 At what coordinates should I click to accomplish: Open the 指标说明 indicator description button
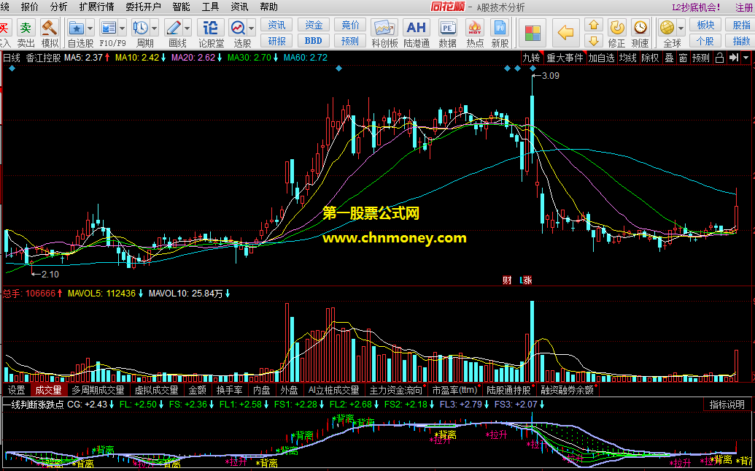coord(727,405)
